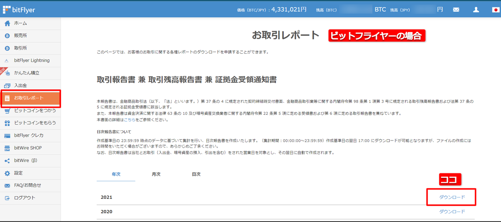Click the Japan flag language icon
The image size is (501, 222).
[495, 10]
